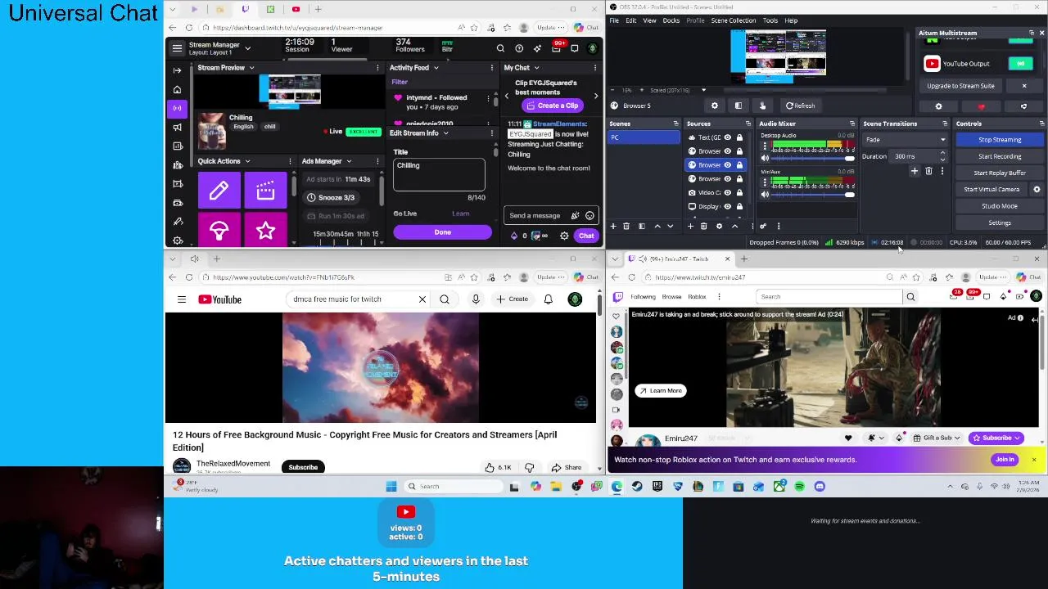Open OBS File menu
1048x589 pixels.
pos(614,20)
